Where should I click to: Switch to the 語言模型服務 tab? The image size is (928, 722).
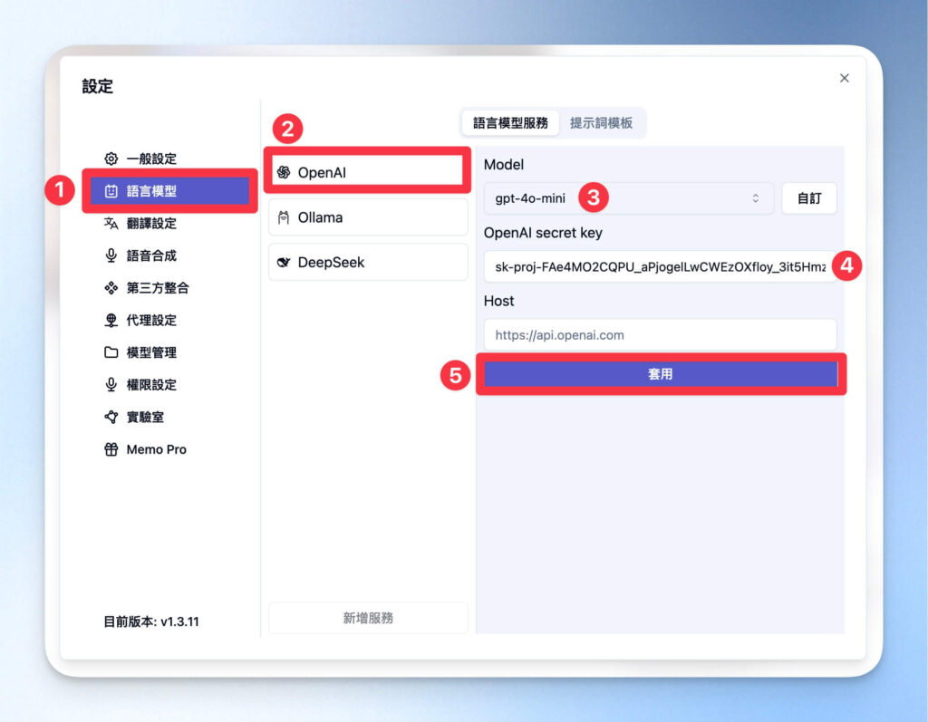(x=510, y=123)
